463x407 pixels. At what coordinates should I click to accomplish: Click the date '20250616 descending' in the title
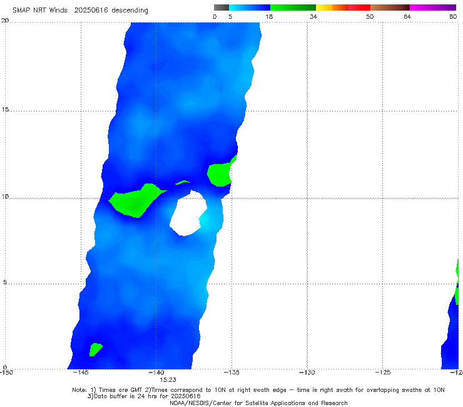pos(111,11)
